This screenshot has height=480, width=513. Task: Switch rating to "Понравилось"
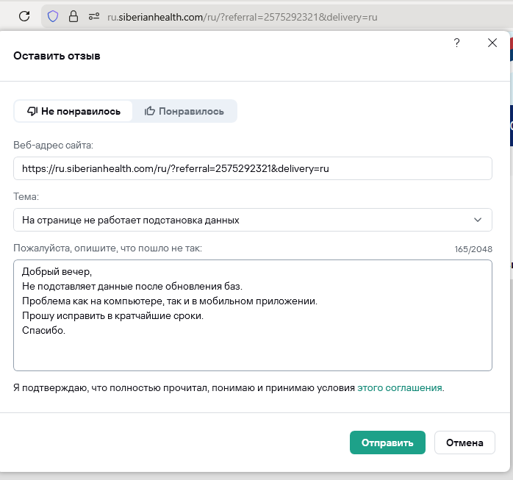click(184, 111)
